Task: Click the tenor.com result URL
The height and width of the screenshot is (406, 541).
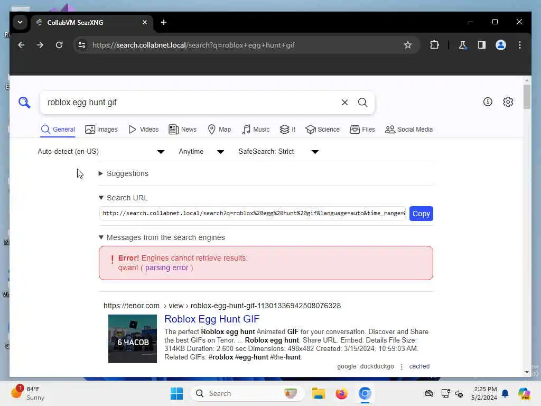Action: pos(222,306)
